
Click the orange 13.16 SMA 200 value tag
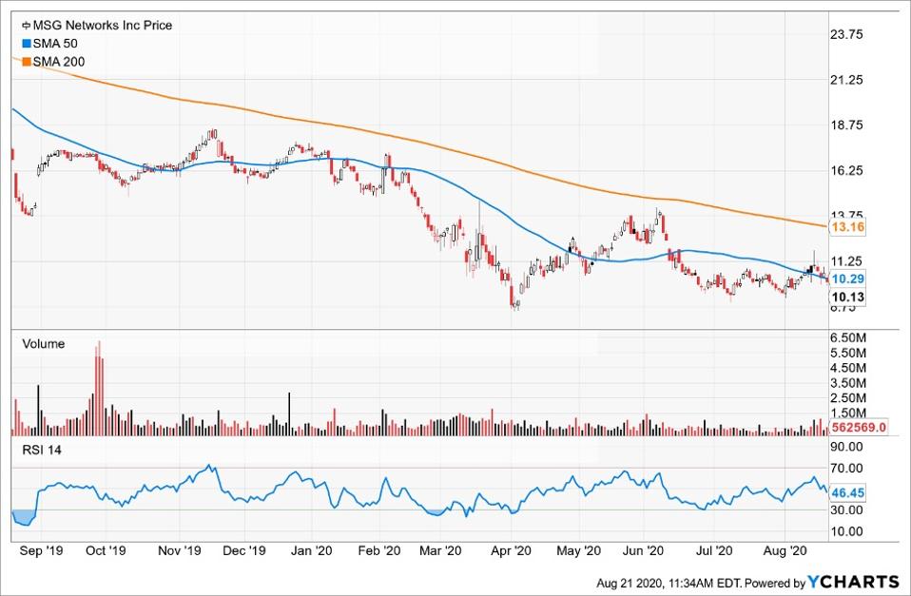coord(847,226)
